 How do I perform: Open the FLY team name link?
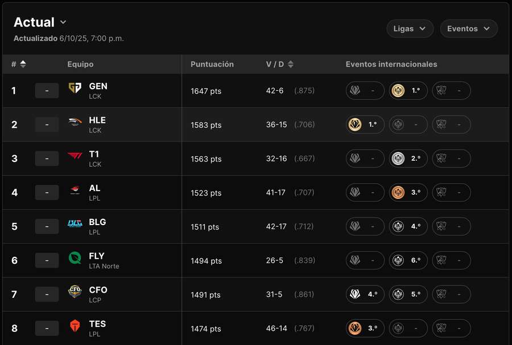click(97, 256)
